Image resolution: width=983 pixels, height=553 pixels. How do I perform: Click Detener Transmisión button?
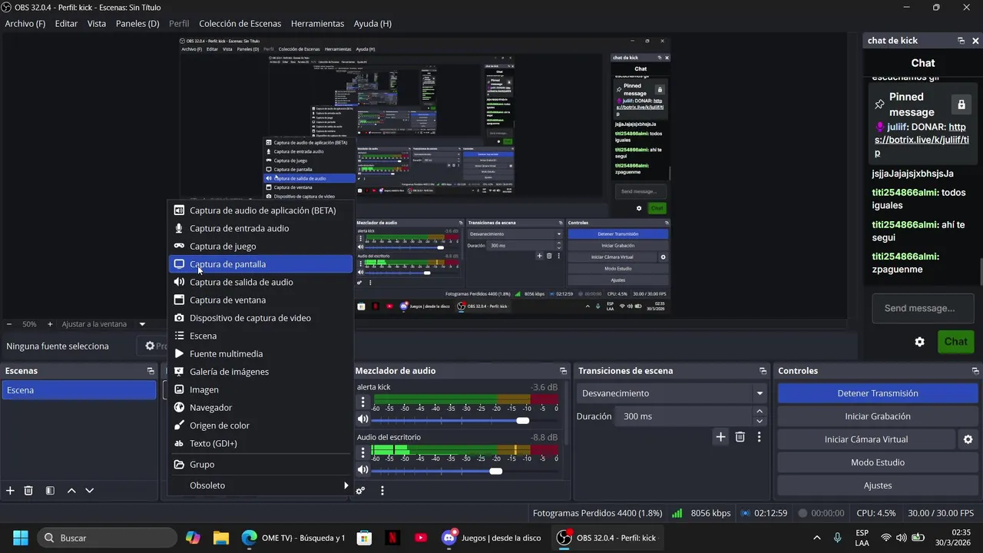(x=877, y=393)
